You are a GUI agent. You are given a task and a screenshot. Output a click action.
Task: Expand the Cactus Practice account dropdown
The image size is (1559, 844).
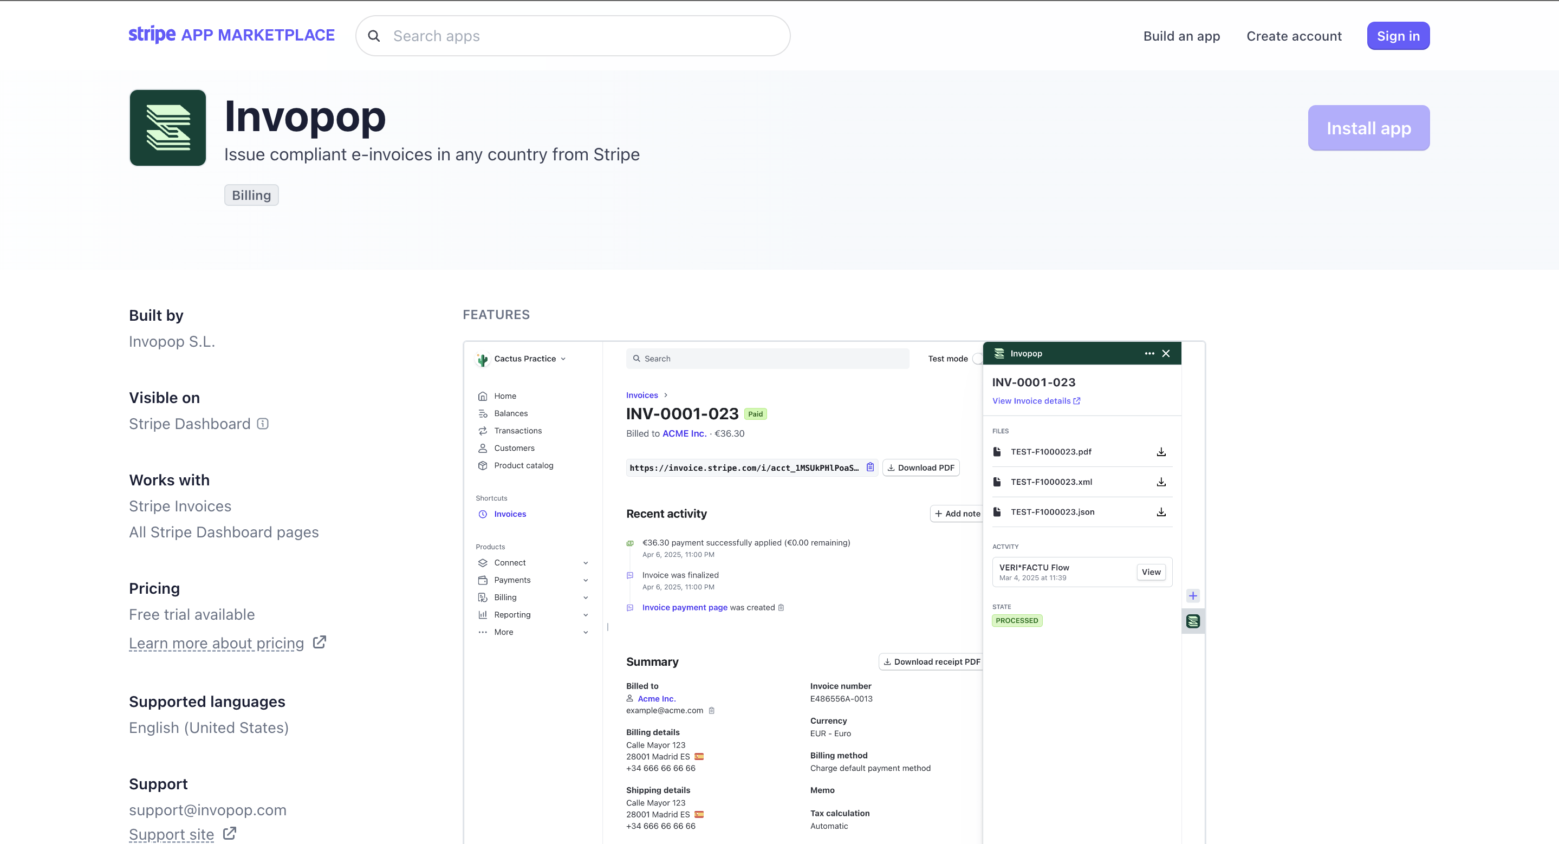(x=530, y=358)
